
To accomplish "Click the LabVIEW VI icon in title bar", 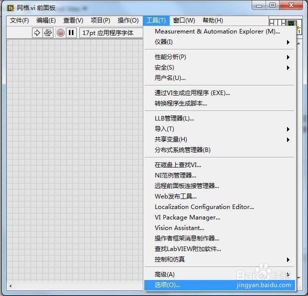I will point(10,8).
